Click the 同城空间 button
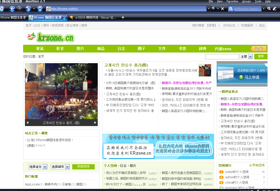Viewport: 280px width, 191px height. (83, 167)
